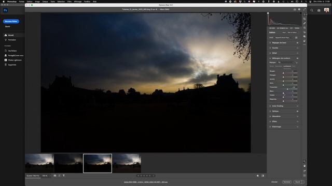Toggle shadow clipping warning in histogram
This screenshot has height=186, width=332.
pyautogui.click(x=268, y=13)
